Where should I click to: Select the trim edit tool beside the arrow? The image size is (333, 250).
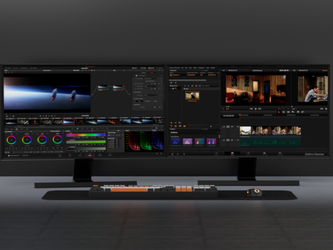[284, 112]
